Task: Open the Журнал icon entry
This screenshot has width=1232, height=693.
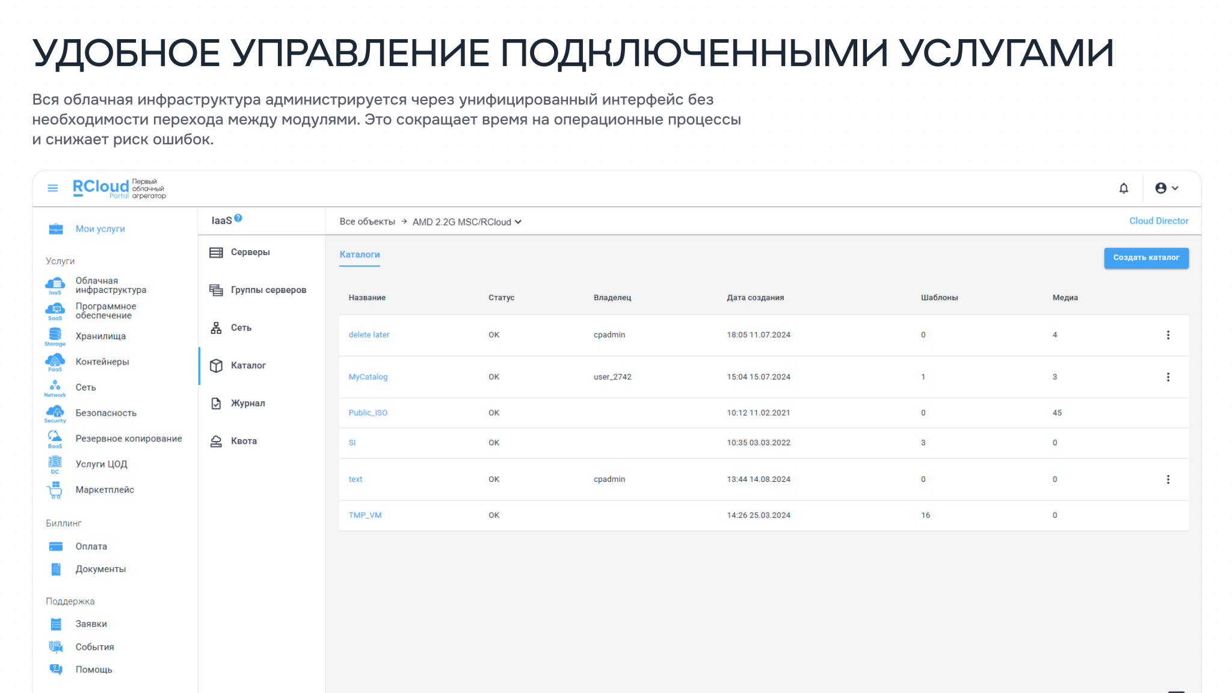Action: pos(216,404)
